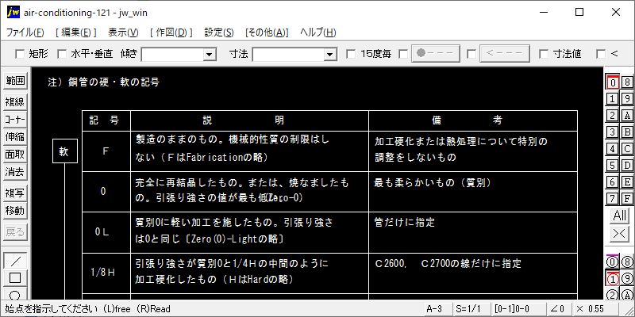Viewport: 635px width, 317px height.
Task: Toggle 水平・垂直 checkbox
Action: point(62,54)
